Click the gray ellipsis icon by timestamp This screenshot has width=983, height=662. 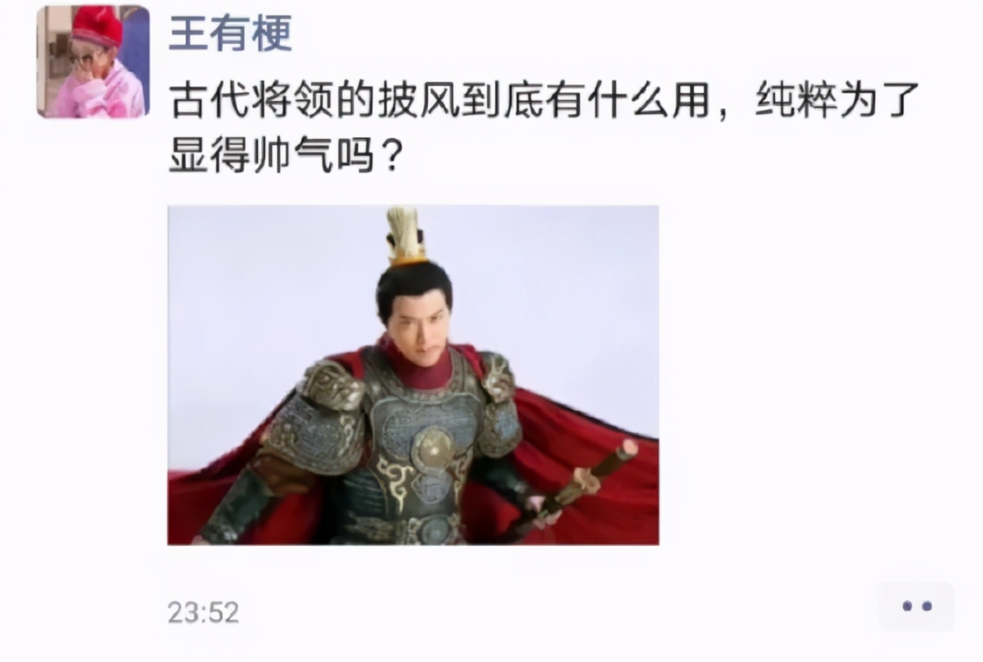point(916,606)
